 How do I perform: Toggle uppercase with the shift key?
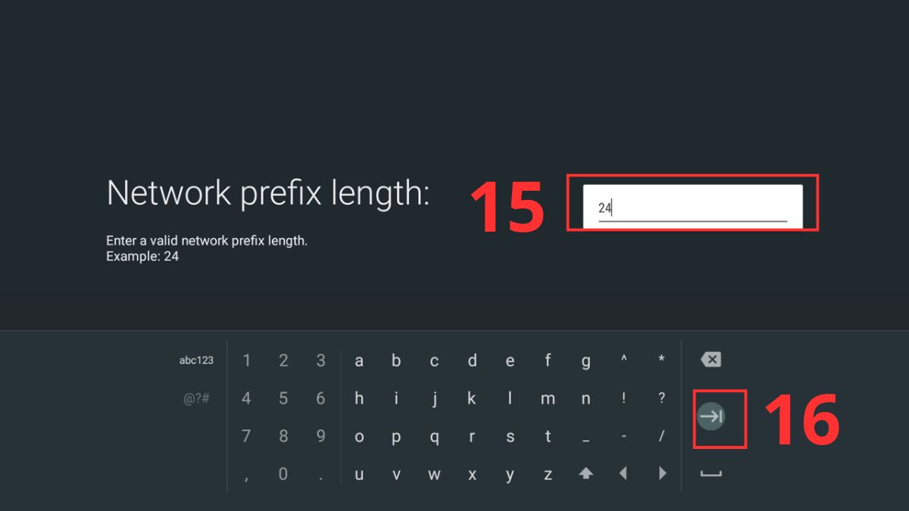click(586, 474)
